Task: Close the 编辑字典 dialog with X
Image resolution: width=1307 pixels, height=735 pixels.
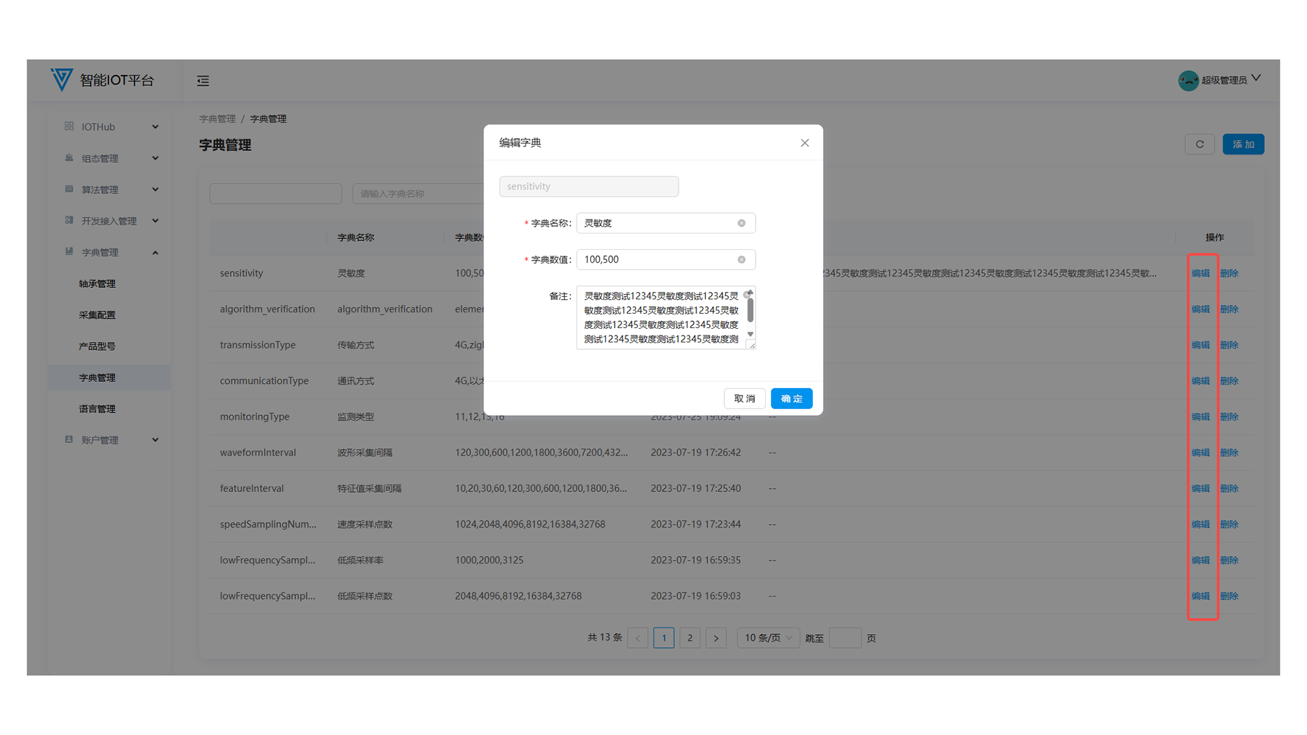Action: pyautogui.click(x=805, y=143)
